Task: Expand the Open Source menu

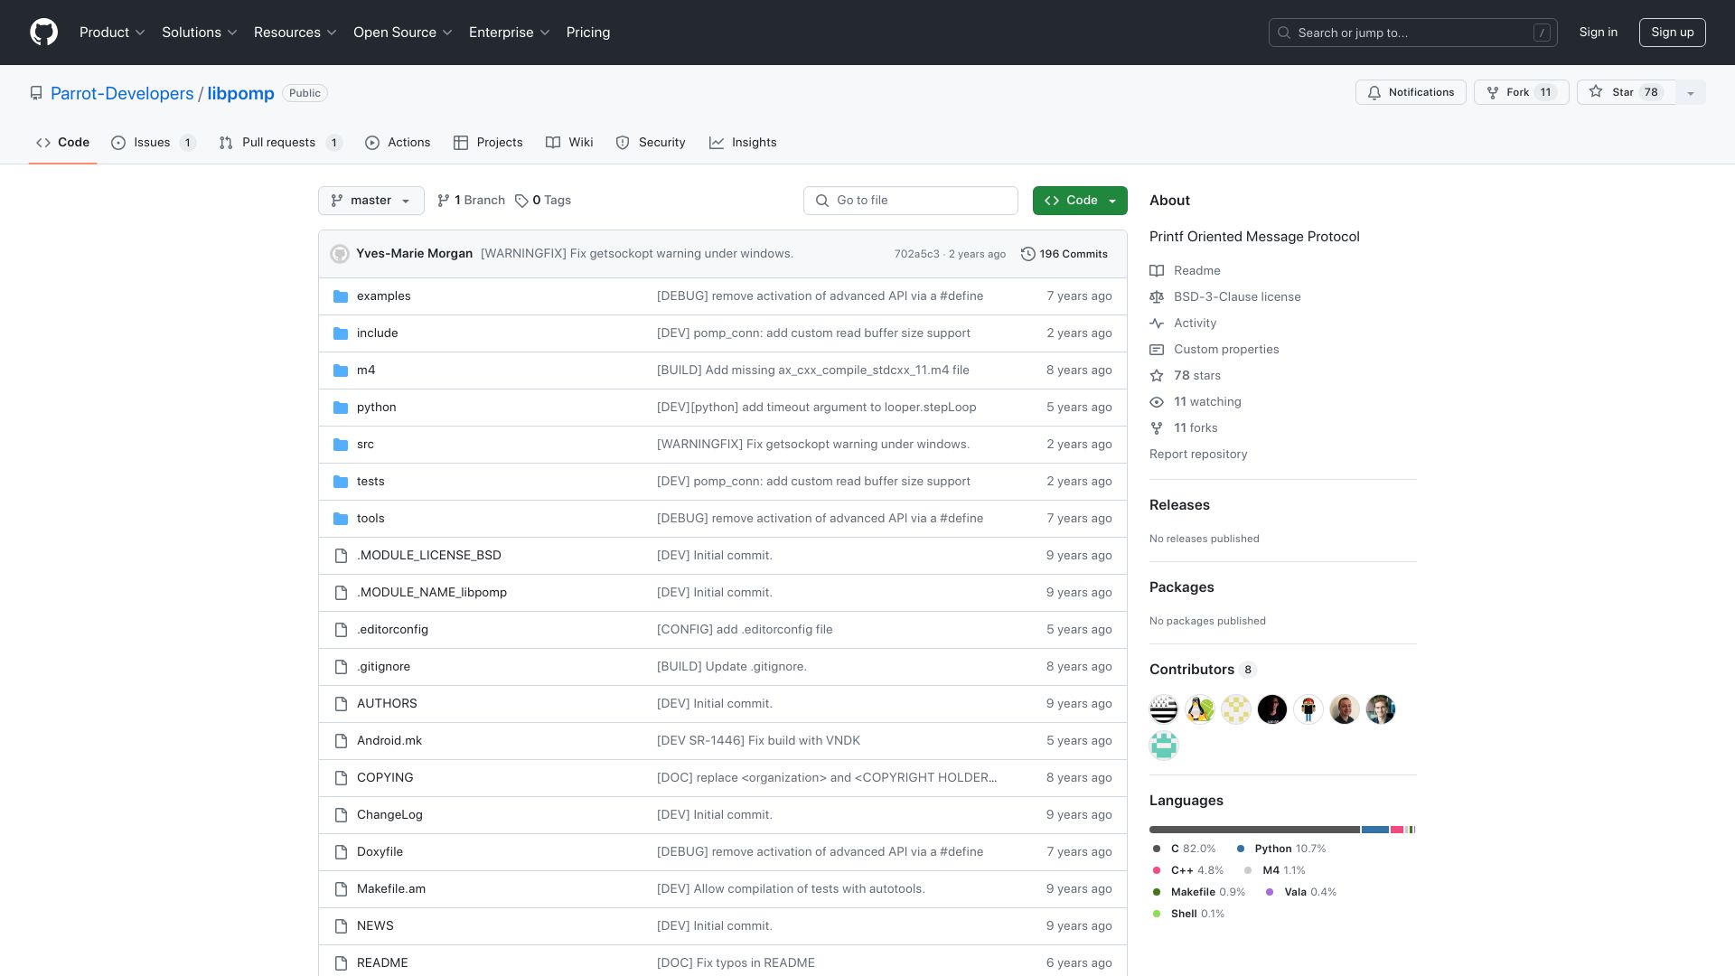Action: pyautogui.click(x=403, y=33)
